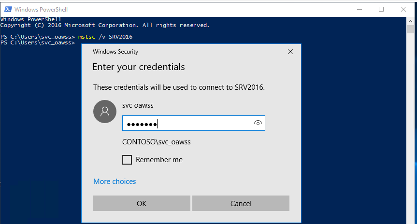Focus the password input field
The height and width of the screenshot is (224, 417).
(x=188, y=124)
